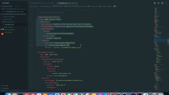Viewport: 169px width, 95px height.
Task: Click the line and column status indicator
Action: pos(101,91)
